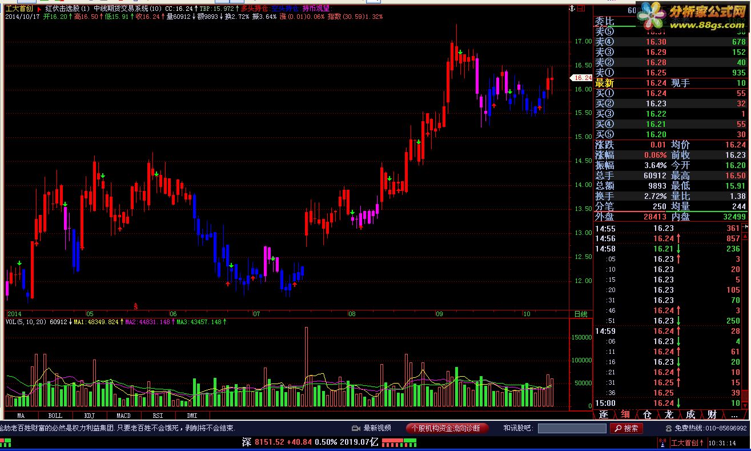Image resolution: width=751 pixels, height=451 pixels.
Task: Click the 工大首创 stock title at top-left
Action: click(x=19, y=9)
